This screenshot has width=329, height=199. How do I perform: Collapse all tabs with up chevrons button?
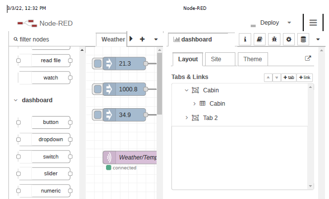tap(268, 78)
